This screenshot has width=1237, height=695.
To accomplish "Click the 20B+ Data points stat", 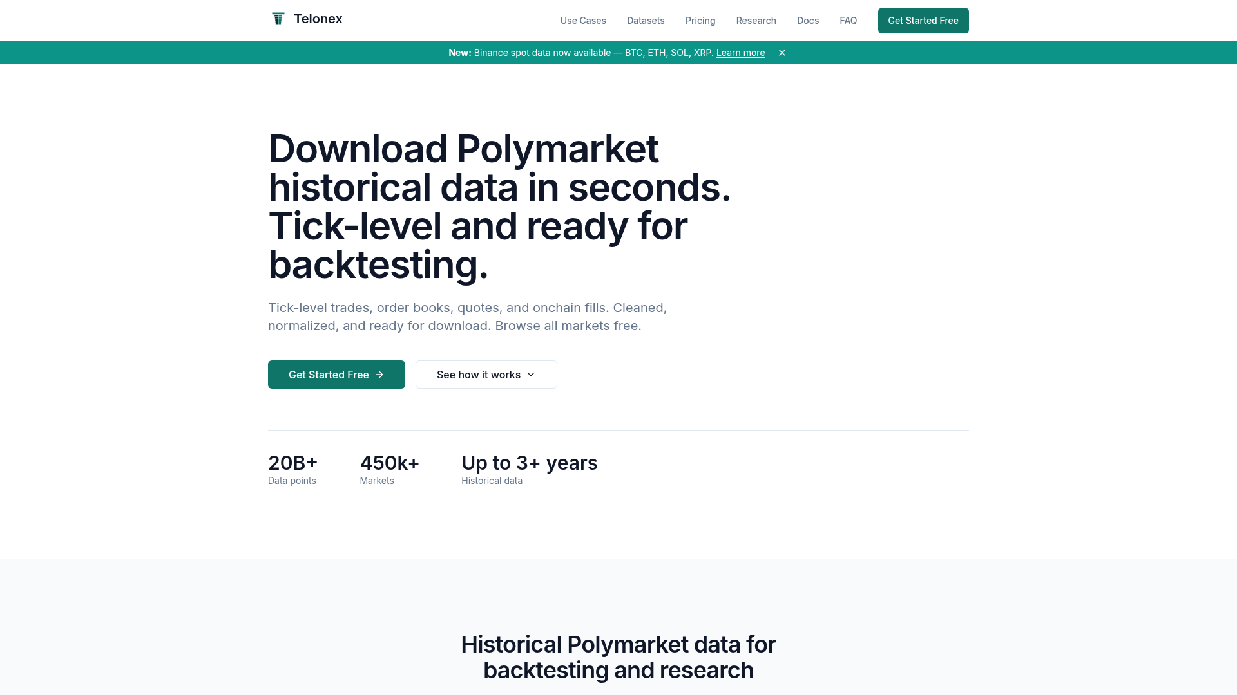I will (292, 470).
